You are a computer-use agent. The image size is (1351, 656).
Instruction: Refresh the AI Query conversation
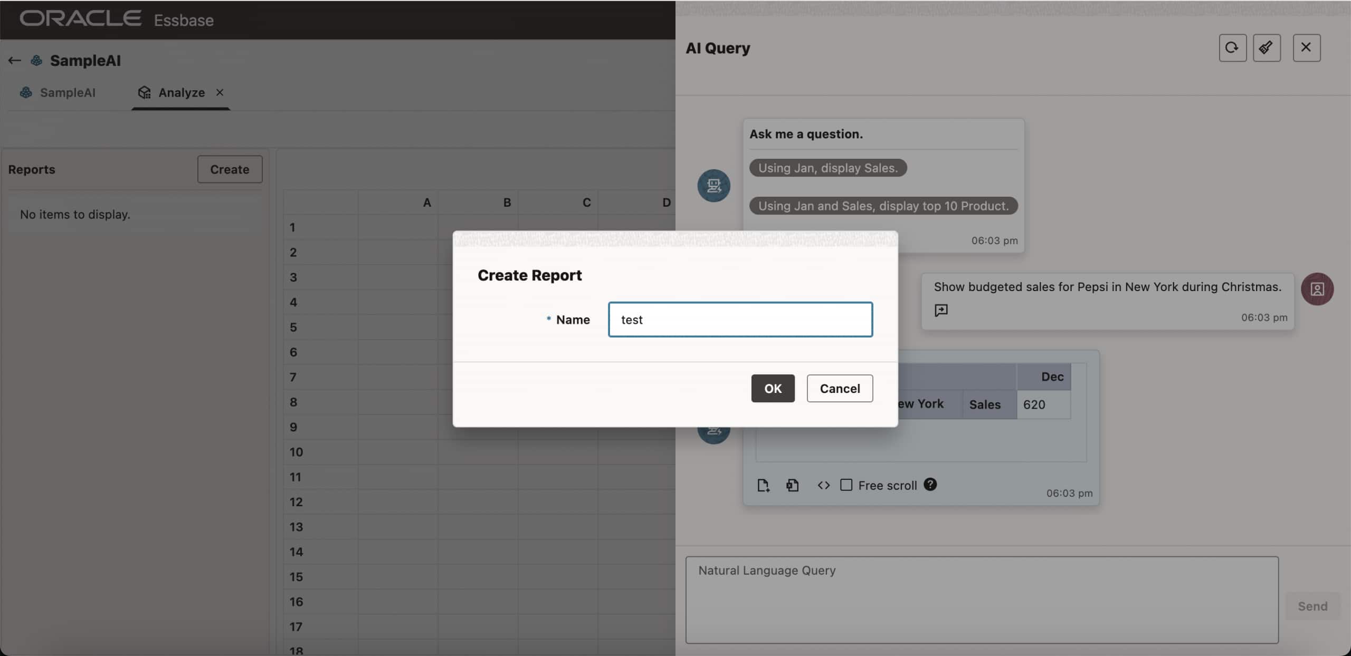[1232, 47]
